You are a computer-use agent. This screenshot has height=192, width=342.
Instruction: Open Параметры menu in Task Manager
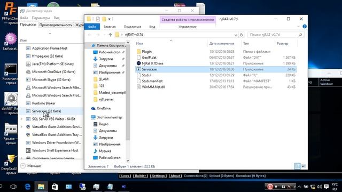pos(41,18)
